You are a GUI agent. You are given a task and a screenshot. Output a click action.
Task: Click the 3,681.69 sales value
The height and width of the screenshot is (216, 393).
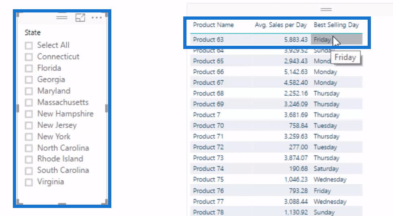[x=296, y=115]
